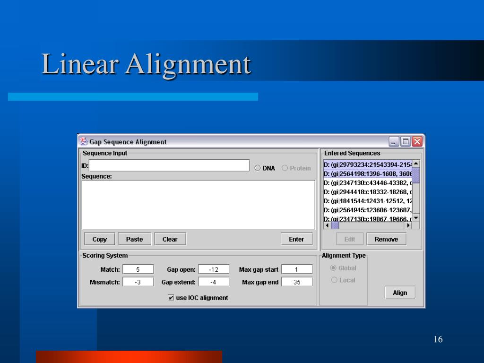Click the Enter button
This screenshot has width=484, height=363.
[296, 239]
